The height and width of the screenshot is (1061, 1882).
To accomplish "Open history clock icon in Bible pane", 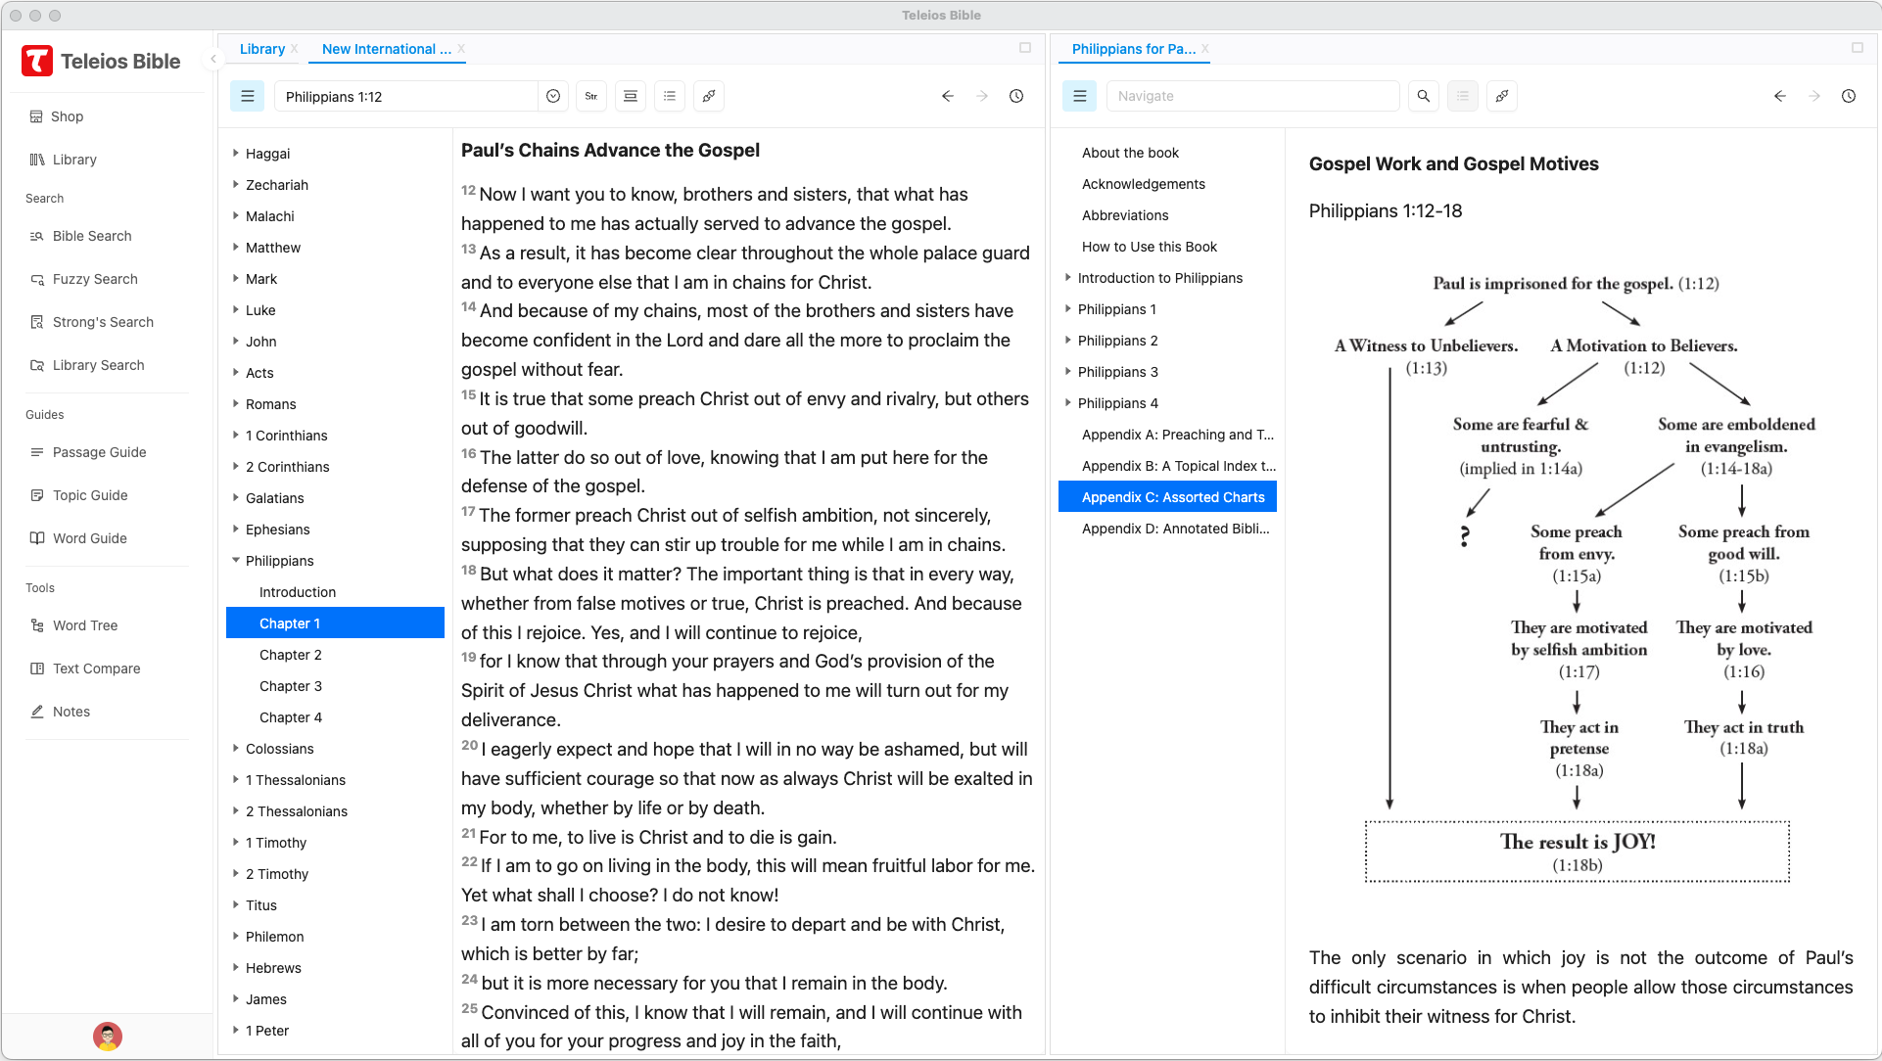I will (x=1016, y=96).
